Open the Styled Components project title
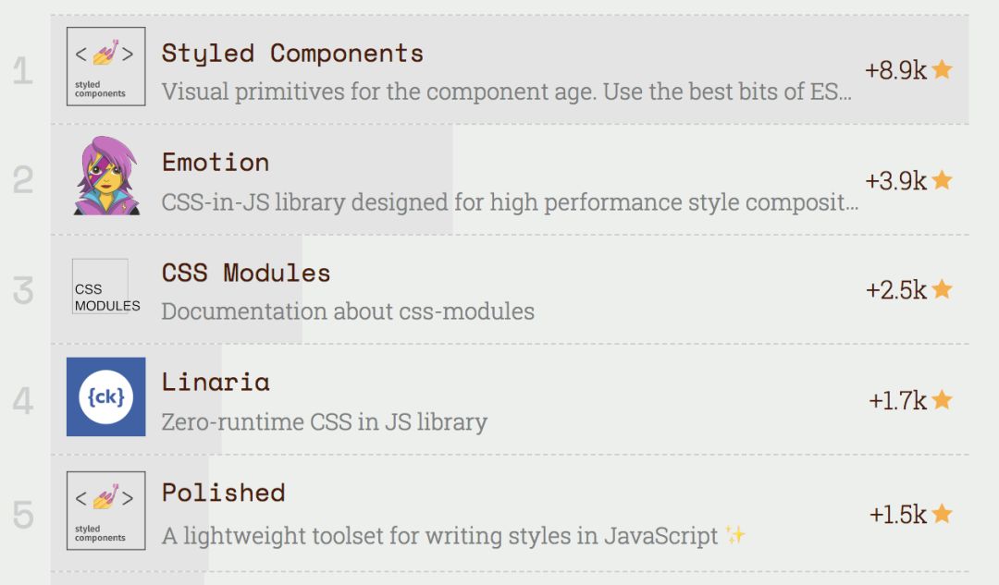Screen dimensions: 999x585 [292, 54]
